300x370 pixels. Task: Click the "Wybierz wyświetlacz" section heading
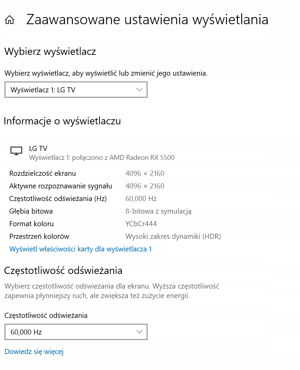[x=50, y=51]
